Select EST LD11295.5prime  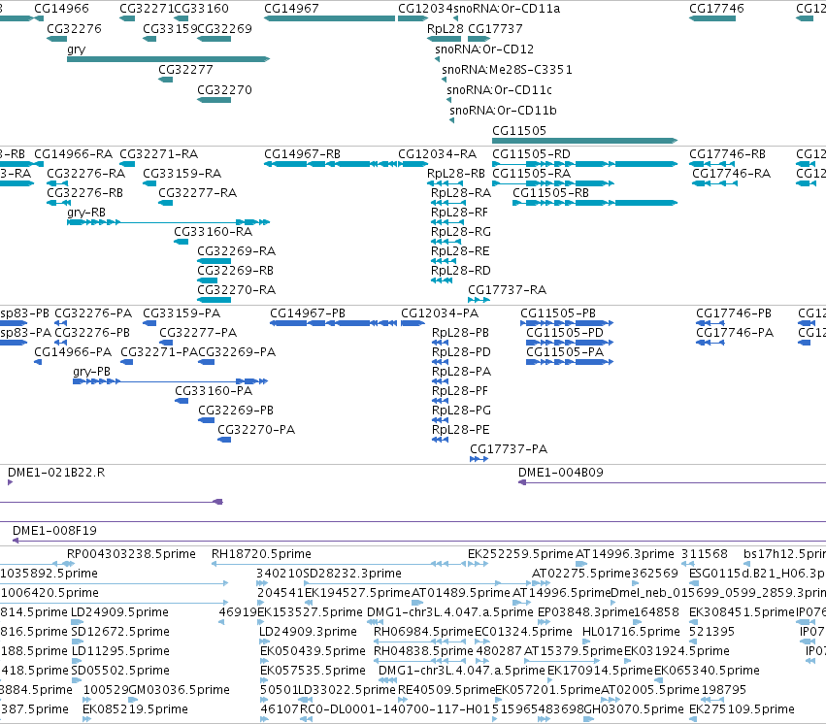pyautogui.click(x=77, y=661)
